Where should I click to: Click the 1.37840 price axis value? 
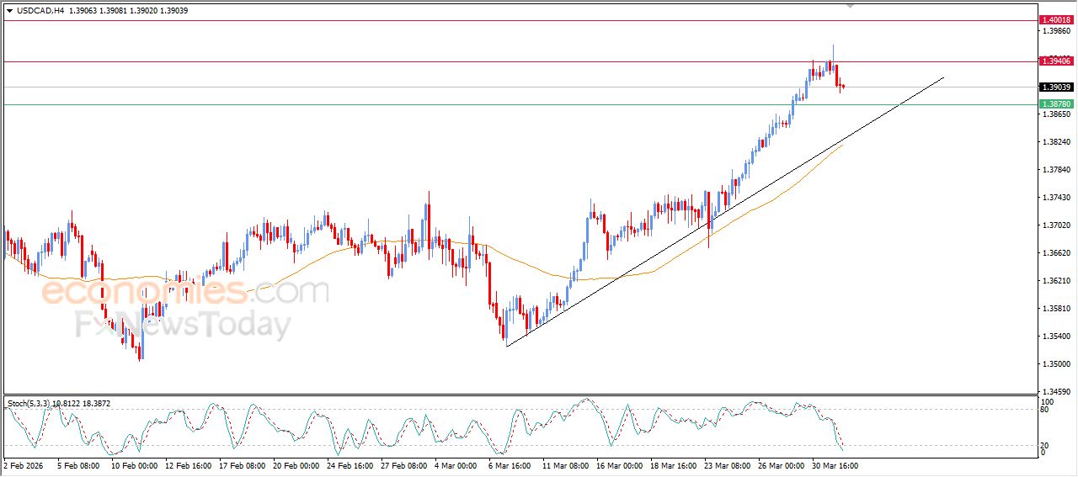click(x=1055, y=170)
